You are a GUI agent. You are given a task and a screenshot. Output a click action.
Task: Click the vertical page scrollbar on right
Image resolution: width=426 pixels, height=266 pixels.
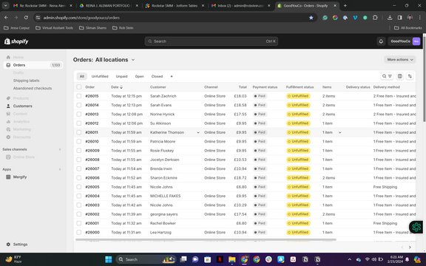click(425, 79)
